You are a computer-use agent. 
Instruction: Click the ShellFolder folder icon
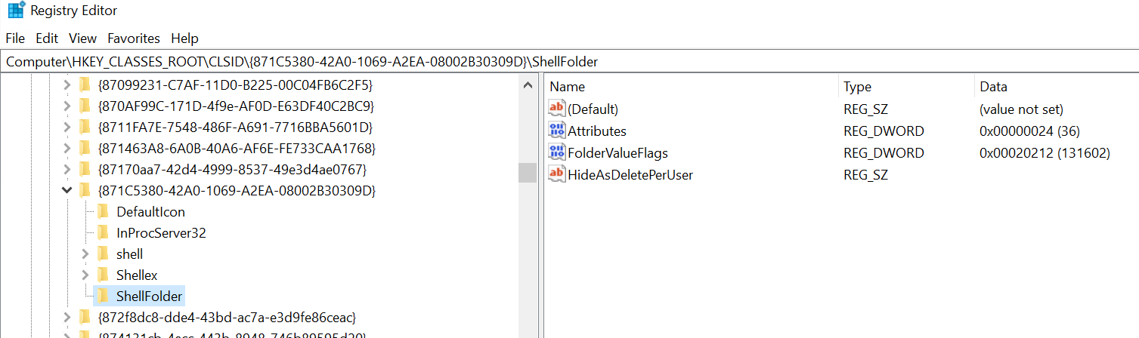coord(104,296)
